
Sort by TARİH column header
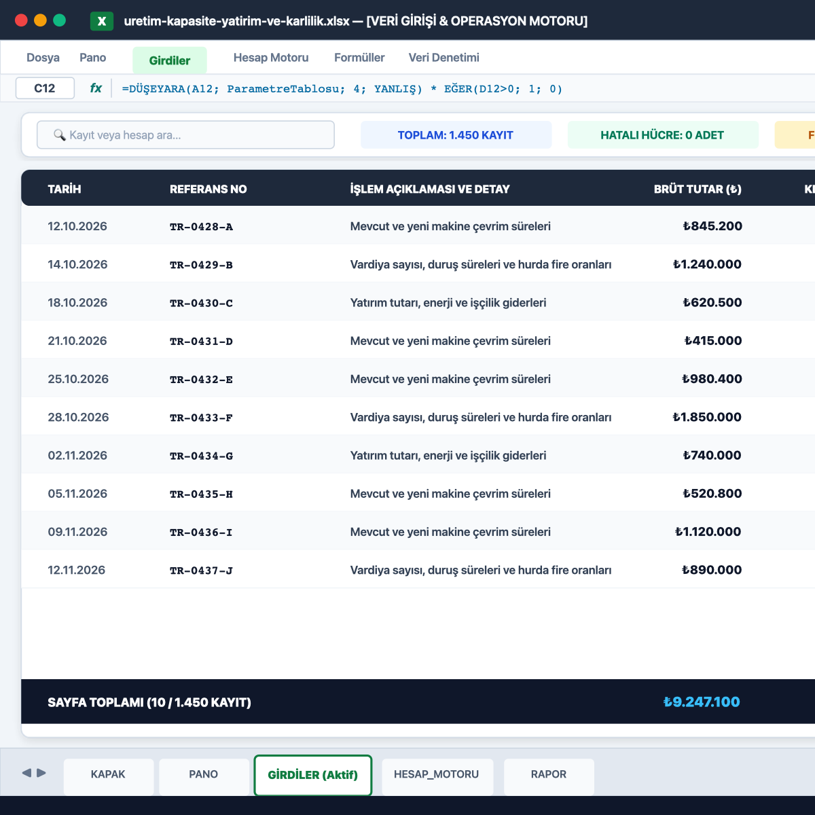point(65,189)
